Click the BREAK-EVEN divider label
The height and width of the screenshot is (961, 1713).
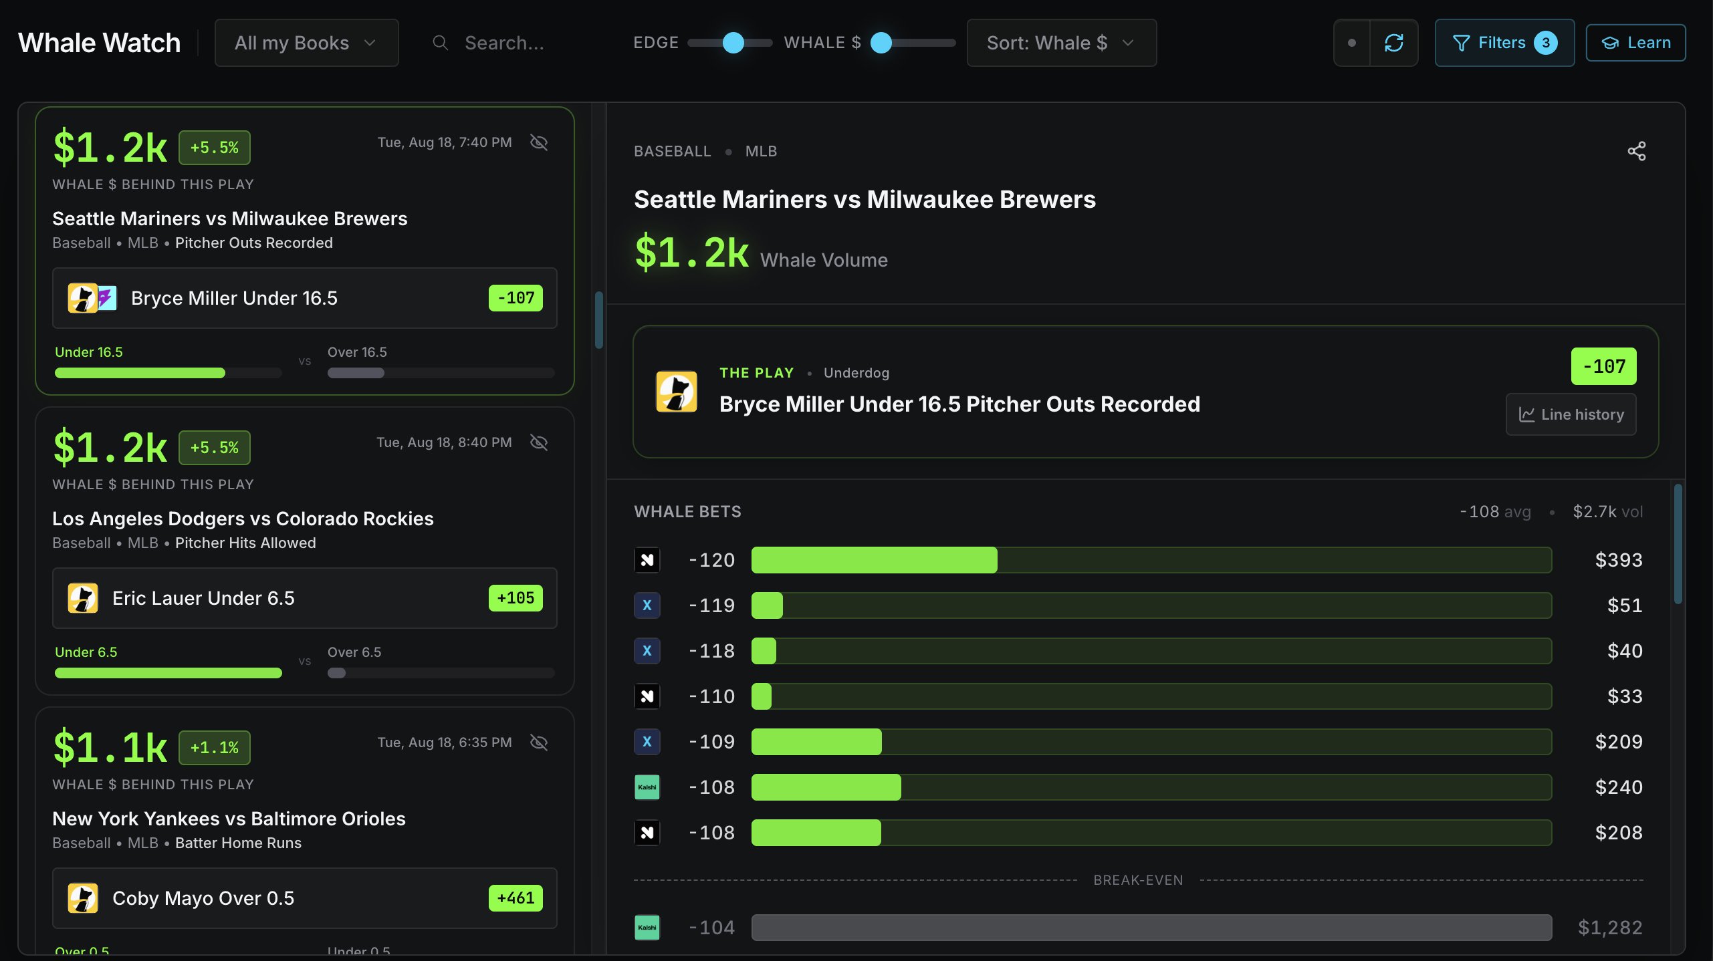coord(1138,880)
